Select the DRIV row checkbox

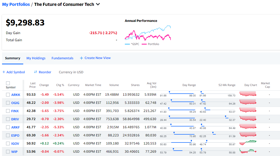[x=8, y=119]
